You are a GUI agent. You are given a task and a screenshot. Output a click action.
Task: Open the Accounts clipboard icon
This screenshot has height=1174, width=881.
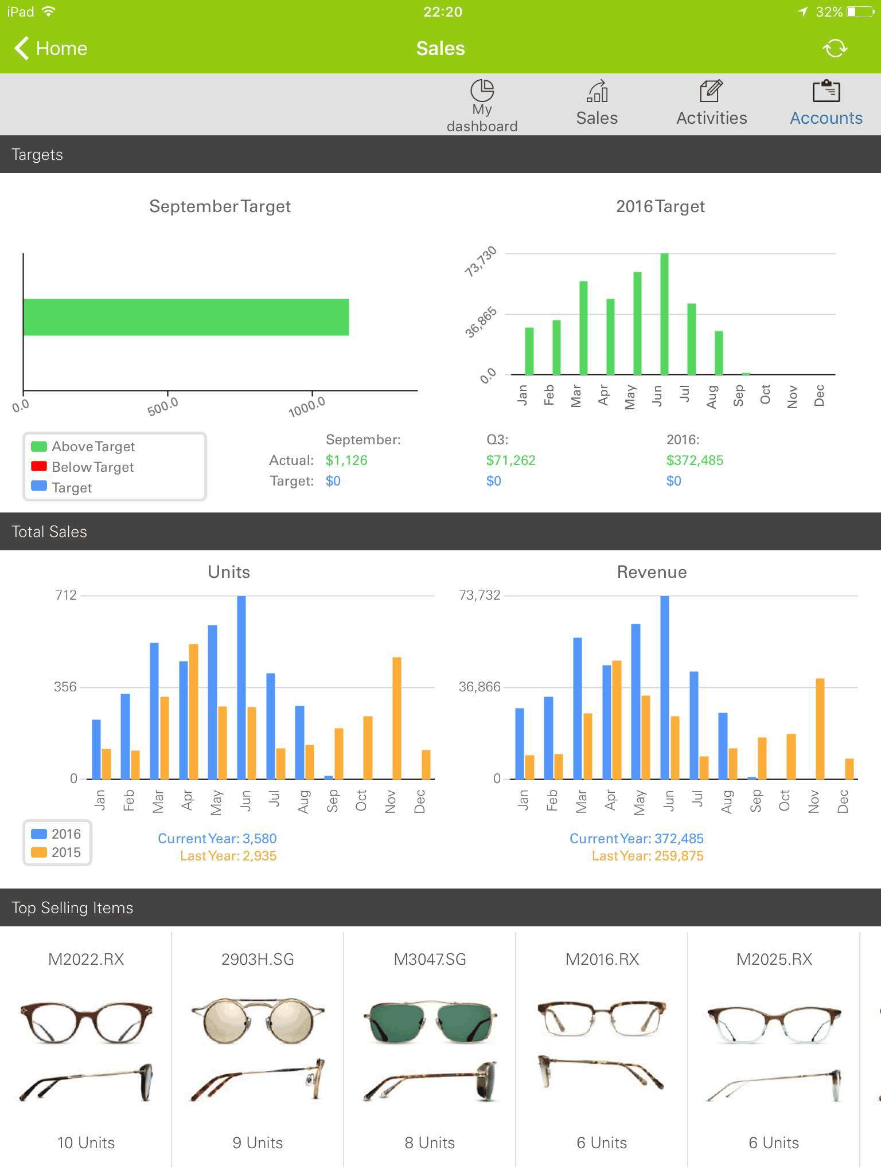point(826,91)
